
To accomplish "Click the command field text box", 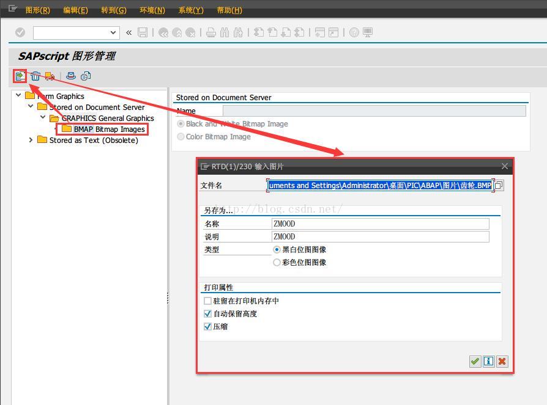I will 72,32.
